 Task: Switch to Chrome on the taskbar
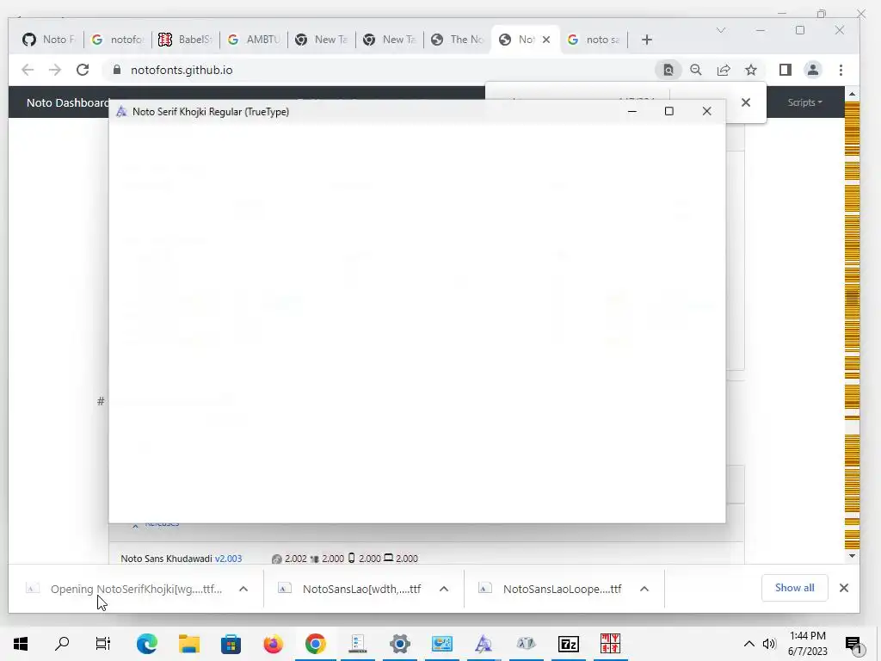pos(316,644)
